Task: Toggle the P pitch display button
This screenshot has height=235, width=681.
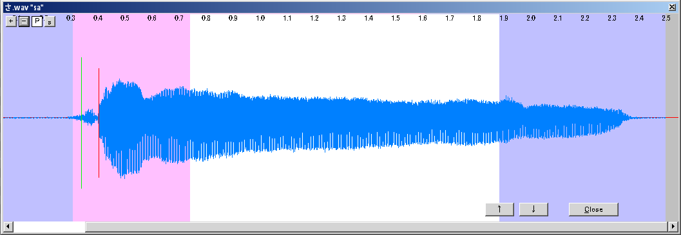Action: tap(37, 21)
